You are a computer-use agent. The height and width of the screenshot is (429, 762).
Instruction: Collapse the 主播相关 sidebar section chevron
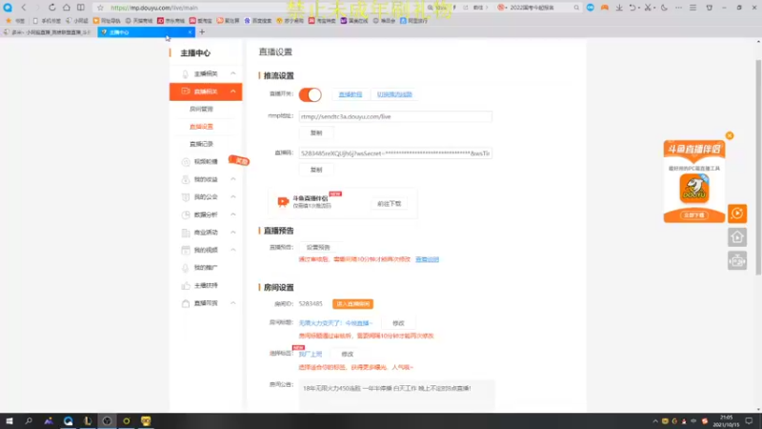click(x=232, y=73)
